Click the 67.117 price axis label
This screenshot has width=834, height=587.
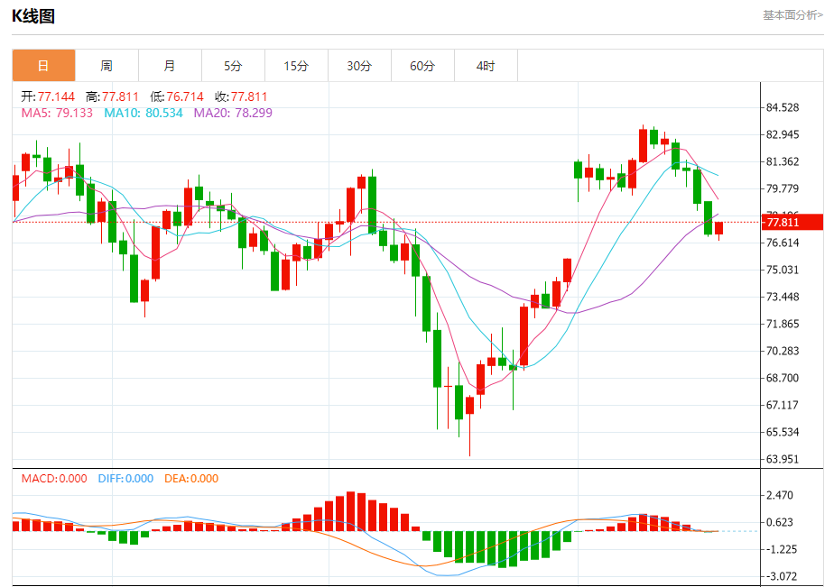(x=783, y=405)
